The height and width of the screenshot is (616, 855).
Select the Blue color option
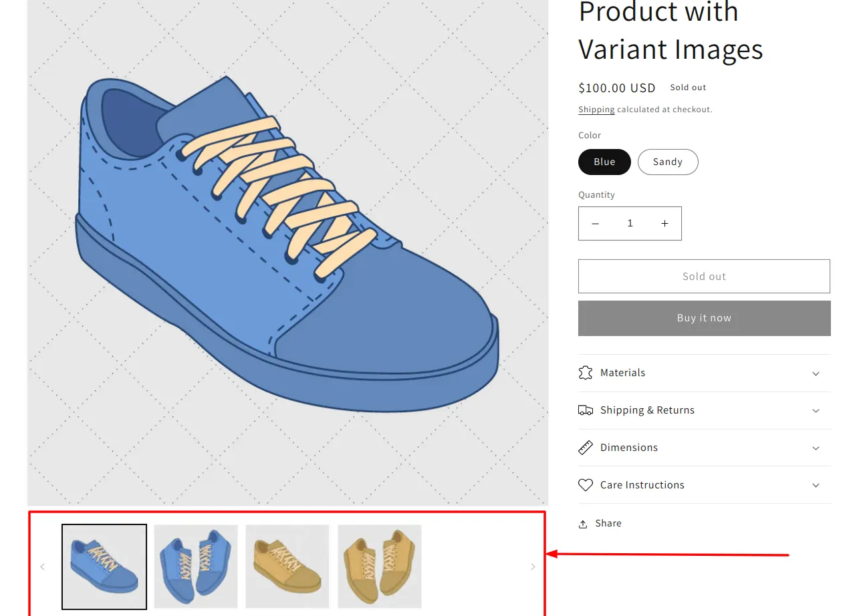point(604,162)
